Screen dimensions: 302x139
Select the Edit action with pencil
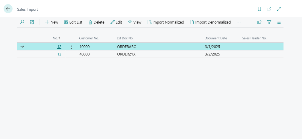(116, 22)
